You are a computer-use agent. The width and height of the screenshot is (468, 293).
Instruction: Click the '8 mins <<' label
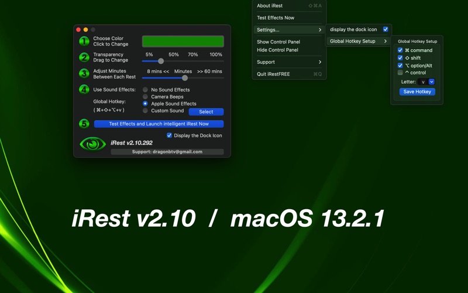pos(158,71)
